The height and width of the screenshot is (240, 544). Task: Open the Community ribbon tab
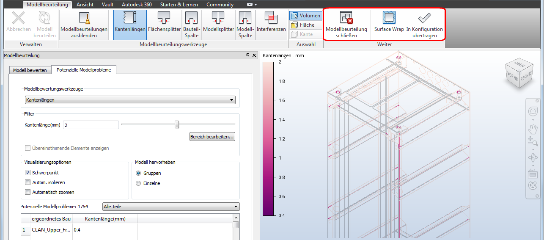tap(220, 5)
